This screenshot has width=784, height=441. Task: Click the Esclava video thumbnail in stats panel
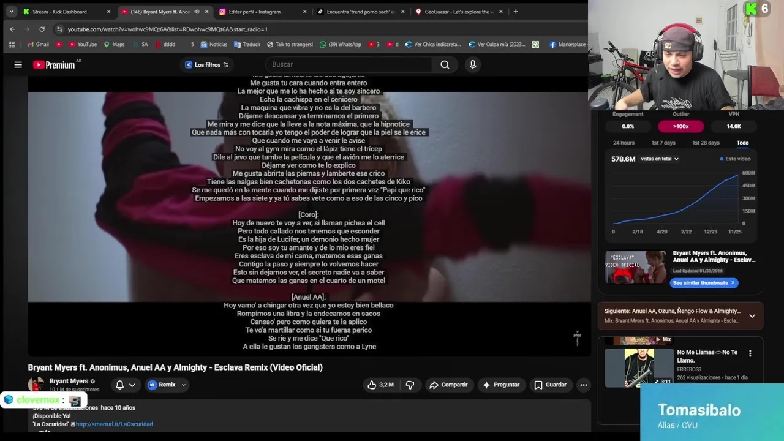tap(636, 268)
